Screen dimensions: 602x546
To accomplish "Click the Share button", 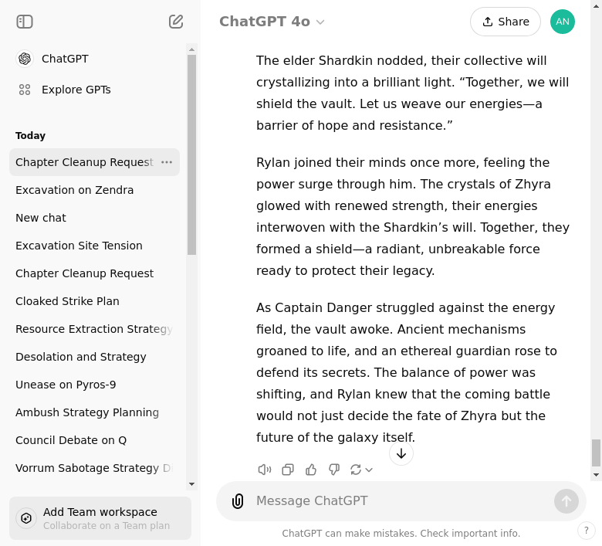I will click(x=505, y=22).
